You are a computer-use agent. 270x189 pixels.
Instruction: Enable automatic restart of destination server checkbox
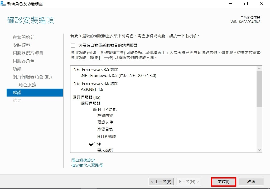point(73,45)
